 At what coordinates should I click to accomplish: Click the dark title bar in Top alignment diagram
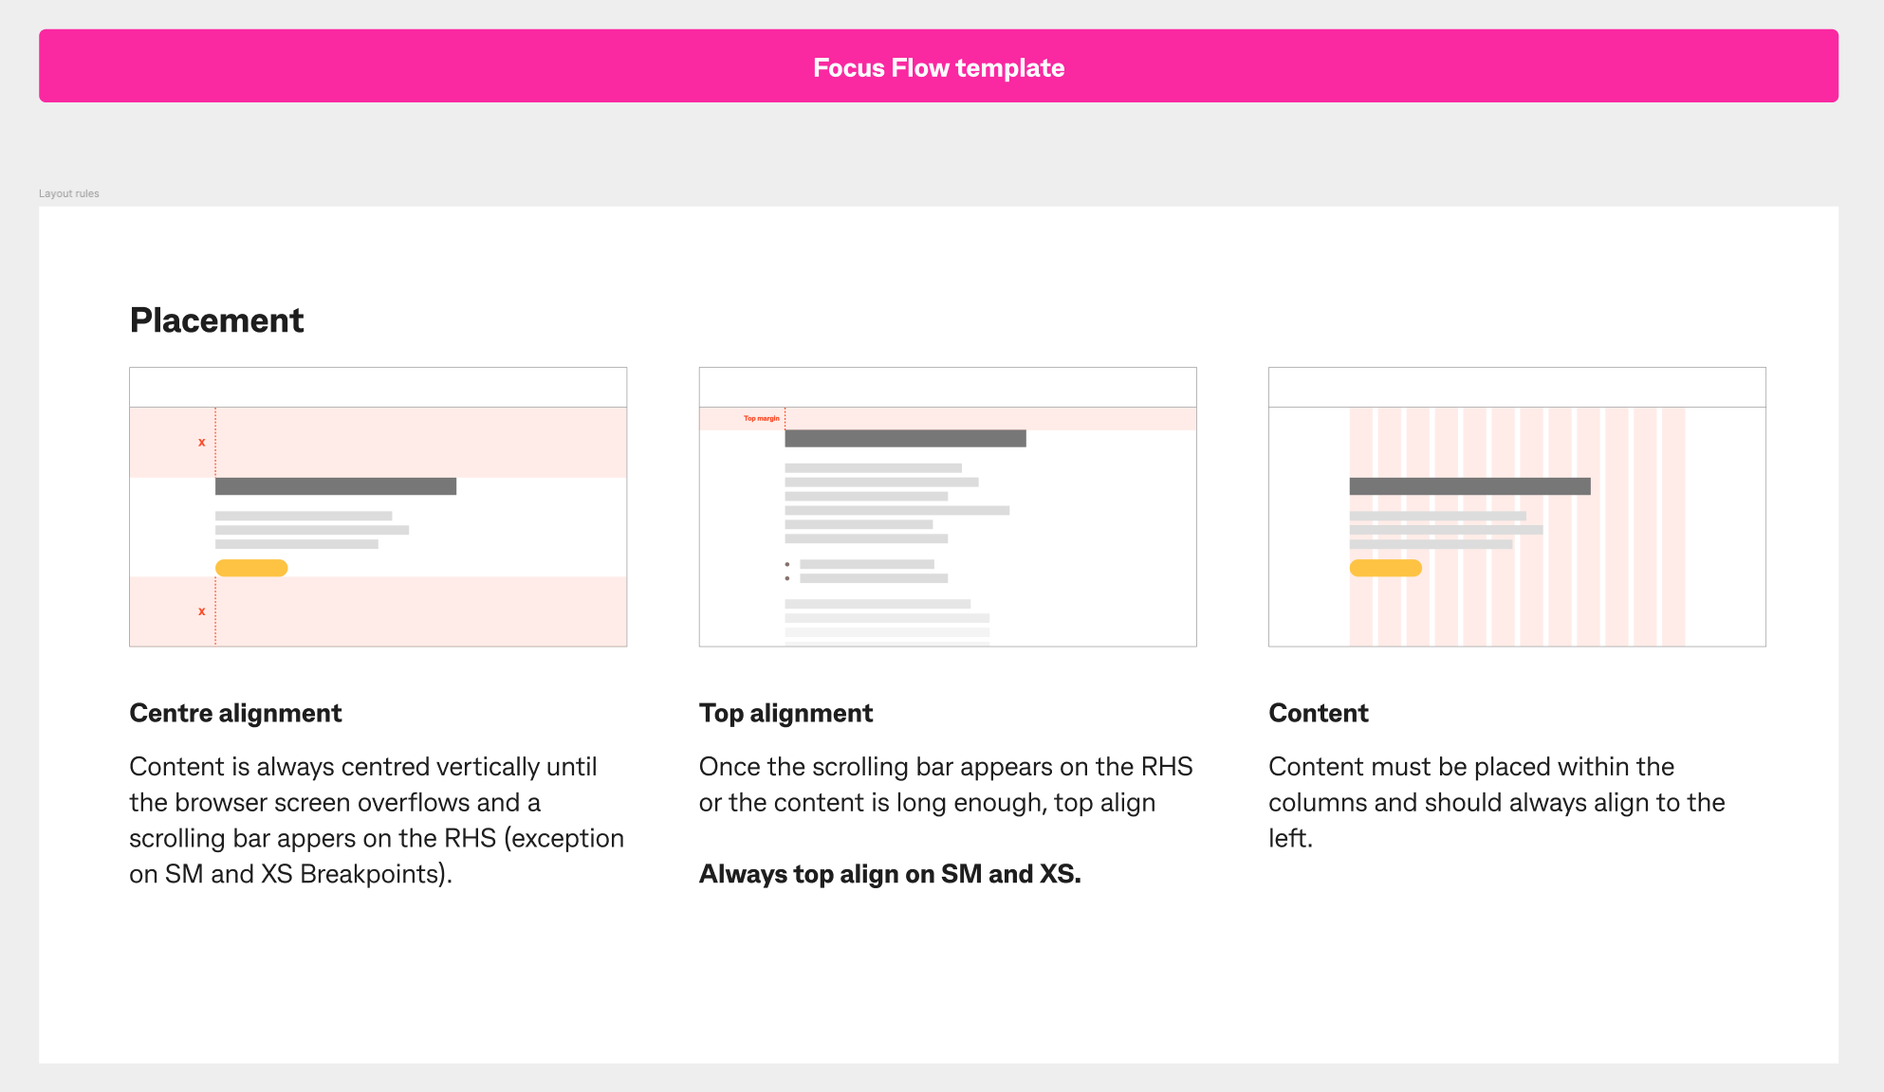(x=905, y=438)
